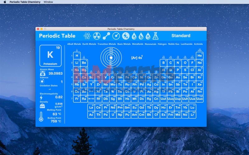Select Gold Au element

pos(149,91)
